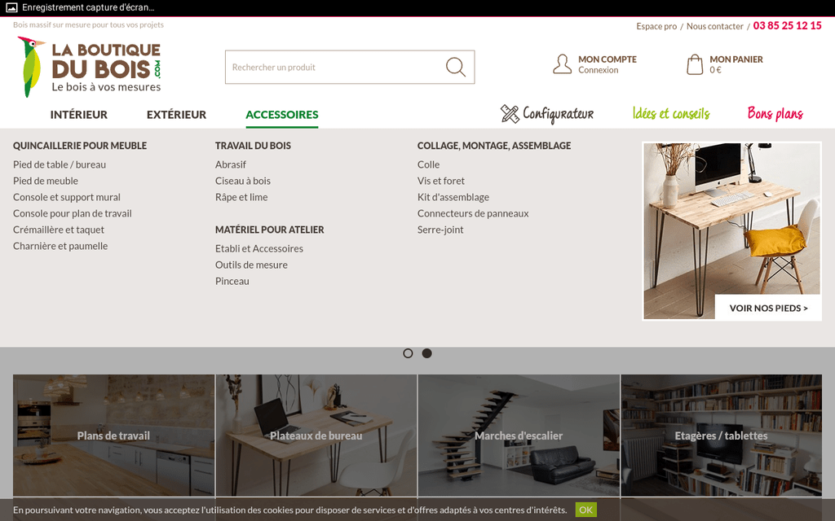
Task: Click the Quincaillerie pour meuble heading
Action: [x=80, y=146]
